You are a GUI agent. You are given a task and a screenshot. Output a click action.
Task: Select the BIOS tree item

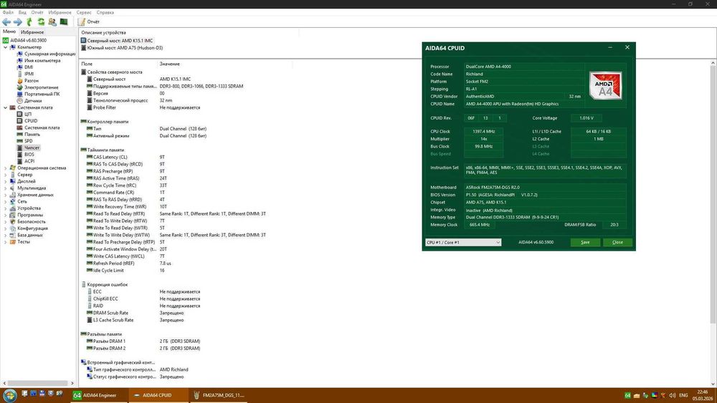(x=29, y=155)
